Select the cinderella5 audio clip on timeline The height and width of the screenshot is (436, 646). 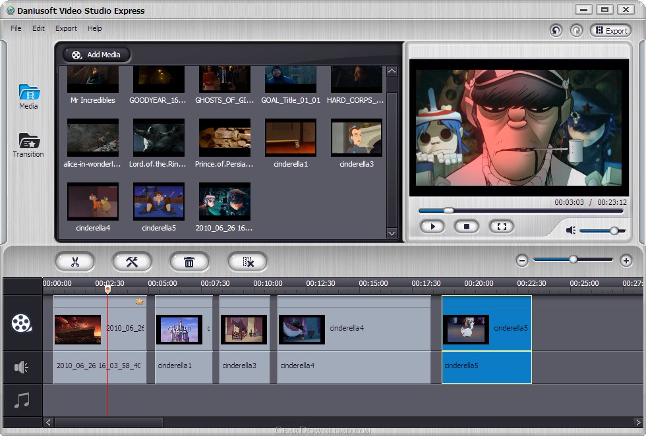486,368
